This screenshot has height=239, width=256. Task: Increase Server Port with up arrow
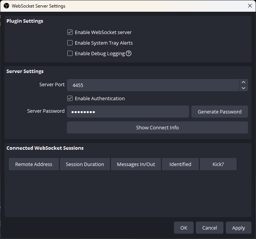244,82
